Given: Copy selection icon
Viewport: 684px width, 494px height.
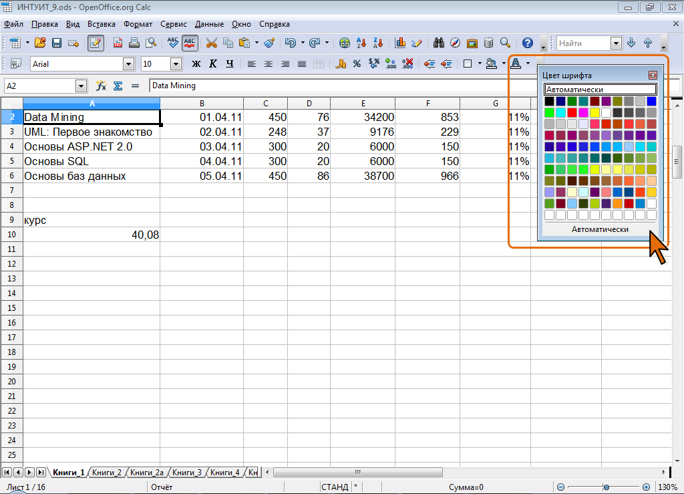Looking at the screenshot, I should click(228, 43).
